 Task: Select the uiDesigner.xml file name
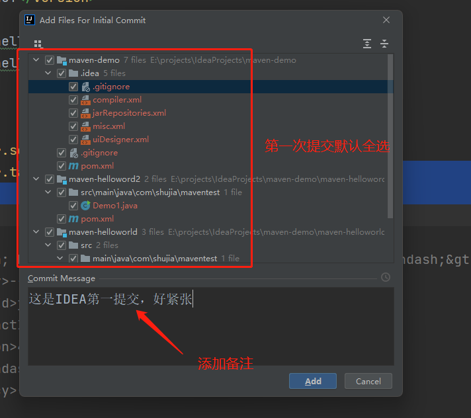click(121, 140)
